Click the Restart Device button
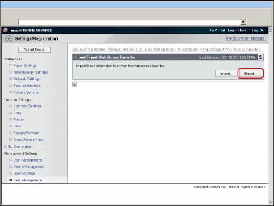 pos(35,49)
